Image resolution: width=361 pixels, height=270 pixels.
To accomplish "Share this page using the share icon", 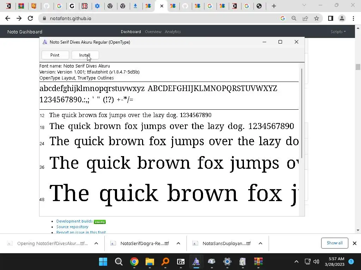I will point(305,18).
